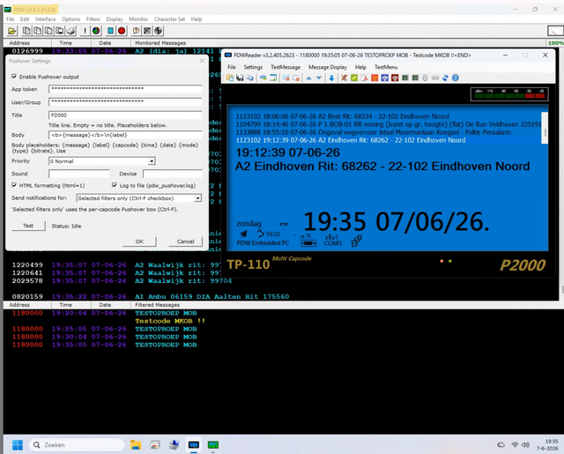Click the blue help question mark icon
This screenshot has height=454, width=564.
(x=456, y=78)
